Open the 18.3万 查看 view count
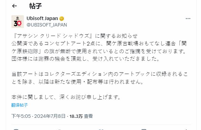201x130 pixels. tap(81, 116)
